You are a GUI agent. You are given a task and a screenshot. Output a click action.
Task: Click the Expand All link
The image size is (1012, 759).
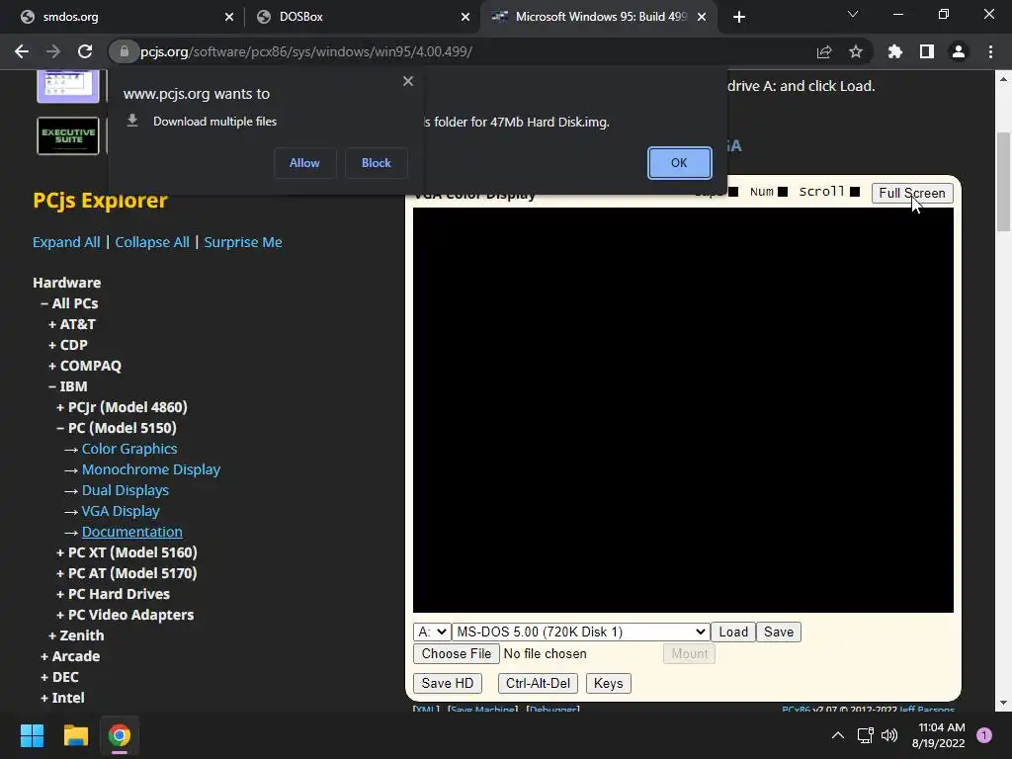tap(66, 242)
